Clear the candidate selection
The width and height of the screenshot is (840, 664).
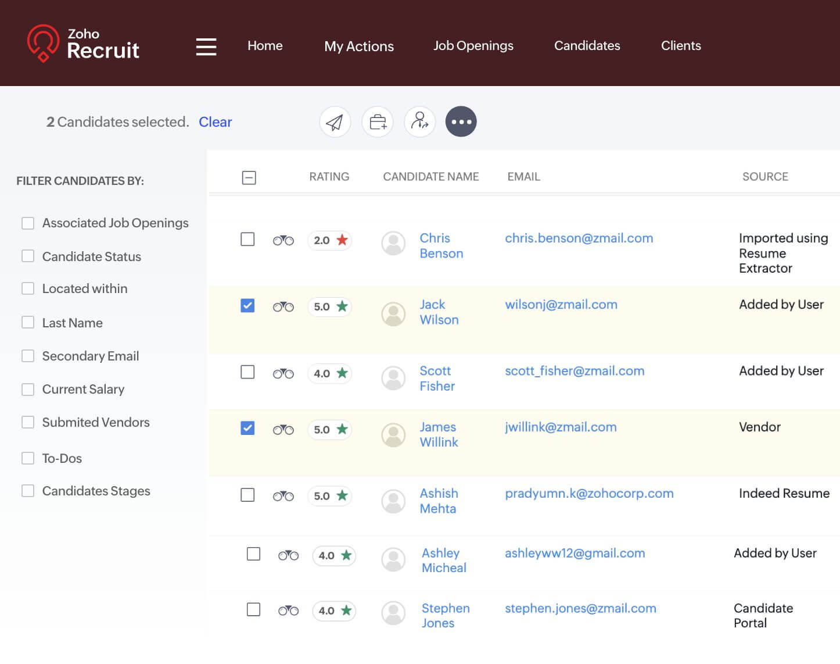(x=216, y=122)
